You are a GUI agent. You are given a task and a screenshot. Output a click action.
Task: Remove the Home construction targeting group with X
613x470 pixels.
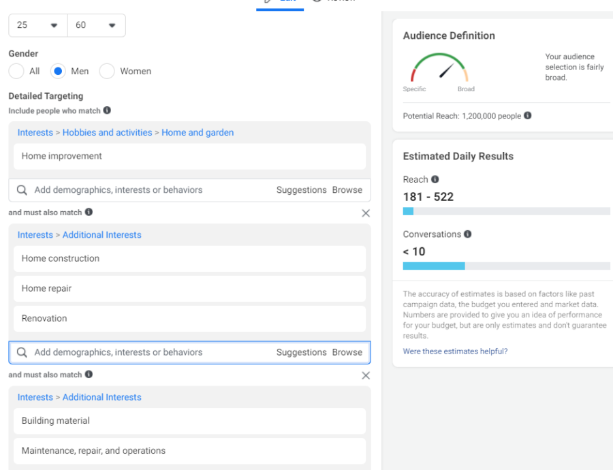[366, 213]
